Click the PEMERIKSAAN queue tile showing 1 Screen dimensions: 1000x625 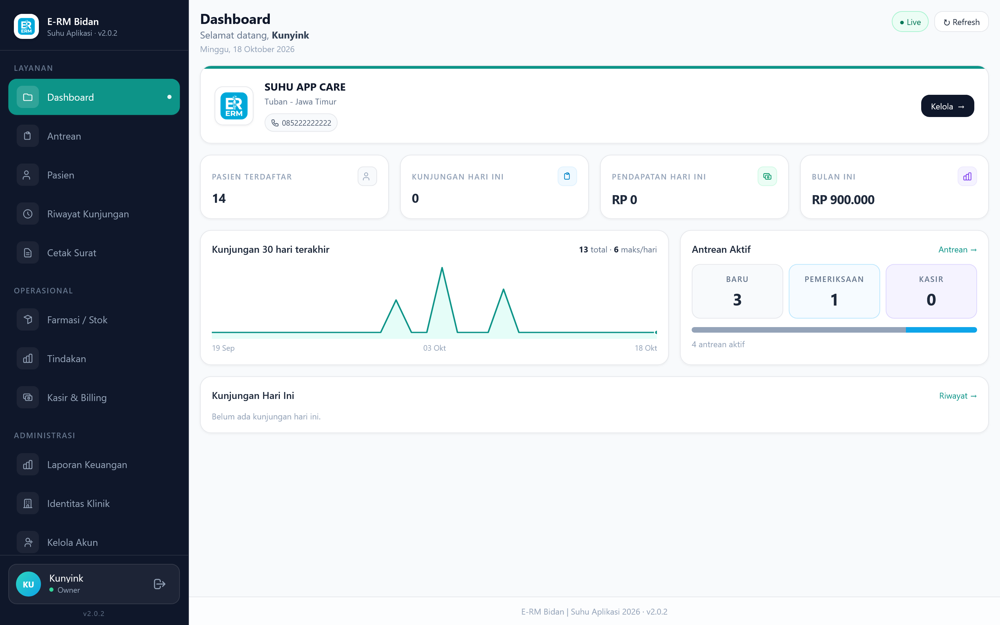834,291
